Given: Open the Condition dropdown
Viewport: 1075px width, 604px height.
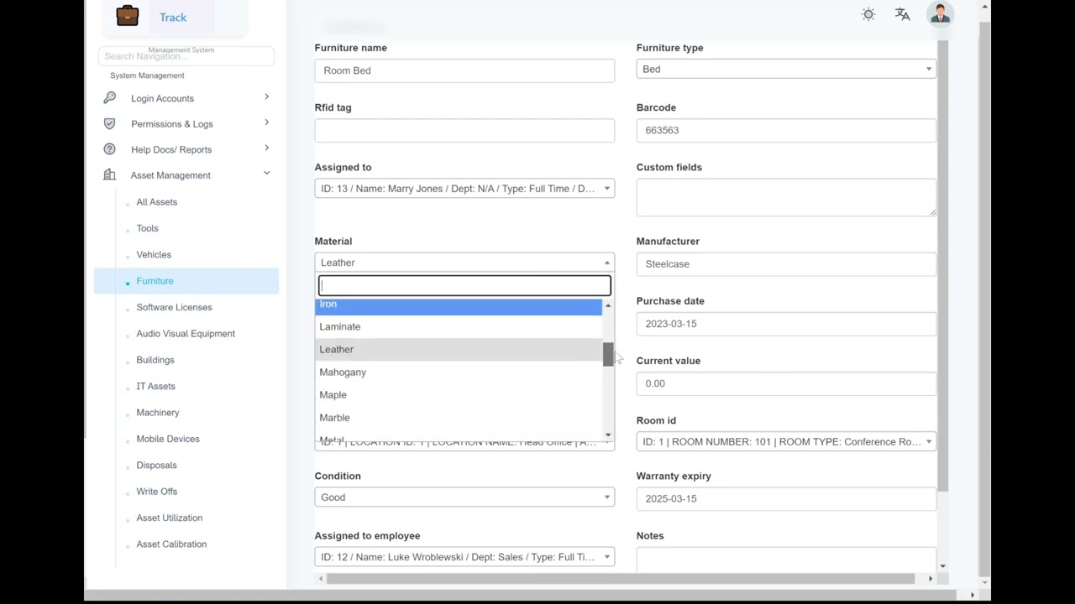Looking at the screenshot, I should [464, 497].
